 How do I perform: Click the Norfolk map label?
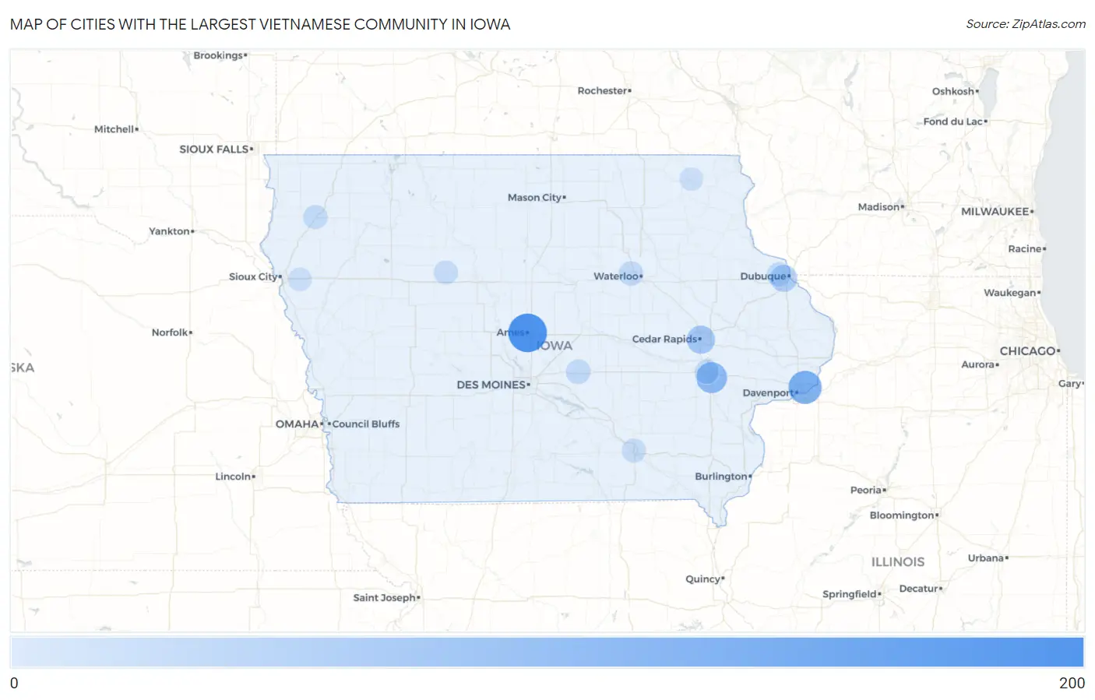click(x=170, y=332)
